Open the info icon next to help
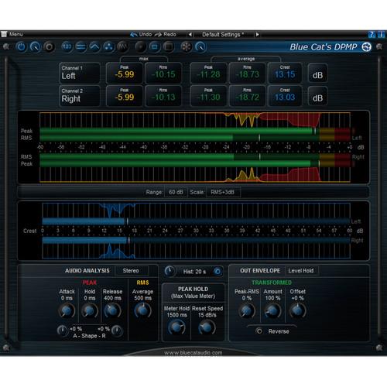Screen dimensions: 387x387 point(381,34)
